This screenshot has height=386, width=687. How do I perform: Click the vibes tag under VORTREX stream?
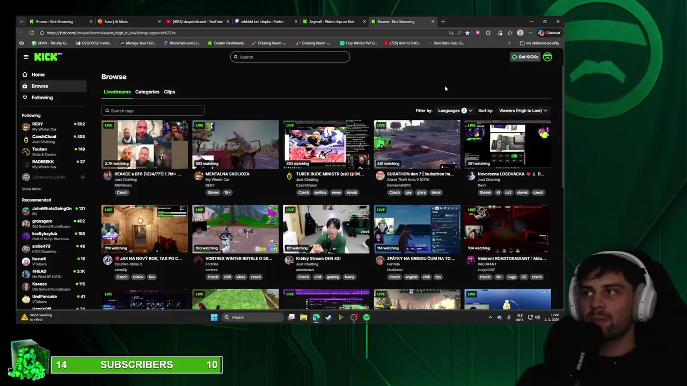tap(240, 277)
